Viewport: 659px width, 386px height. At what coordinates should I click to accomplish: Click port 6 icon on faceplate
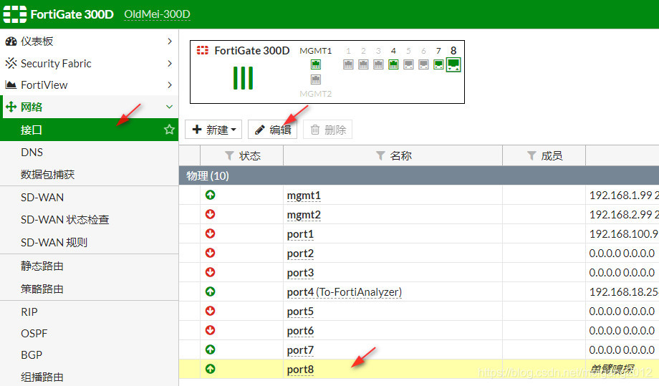click(423, 64)
